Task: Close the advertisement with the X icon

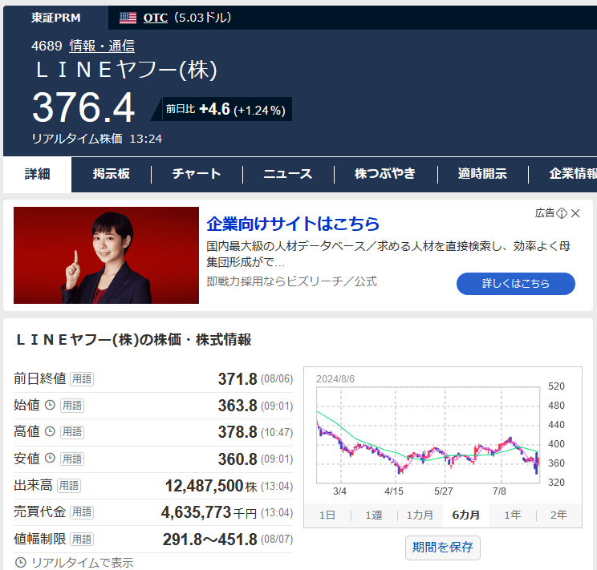Action: click(575, 213)
